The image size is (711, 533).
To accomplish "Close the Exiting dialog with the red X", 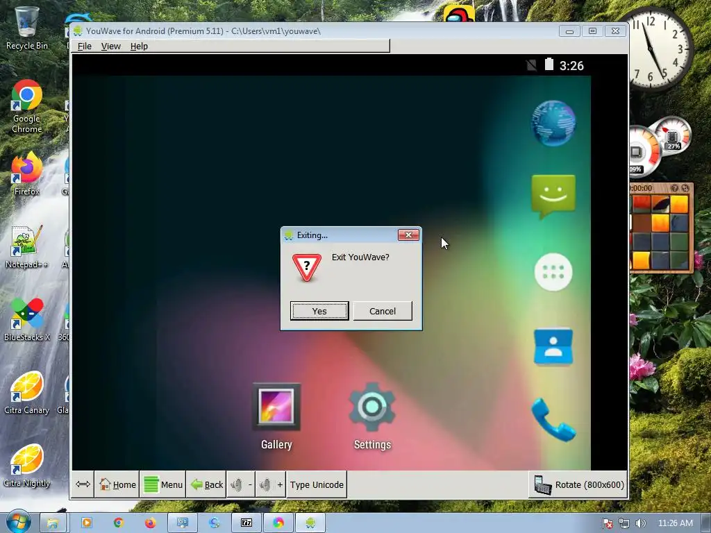I will coord(408,235).
